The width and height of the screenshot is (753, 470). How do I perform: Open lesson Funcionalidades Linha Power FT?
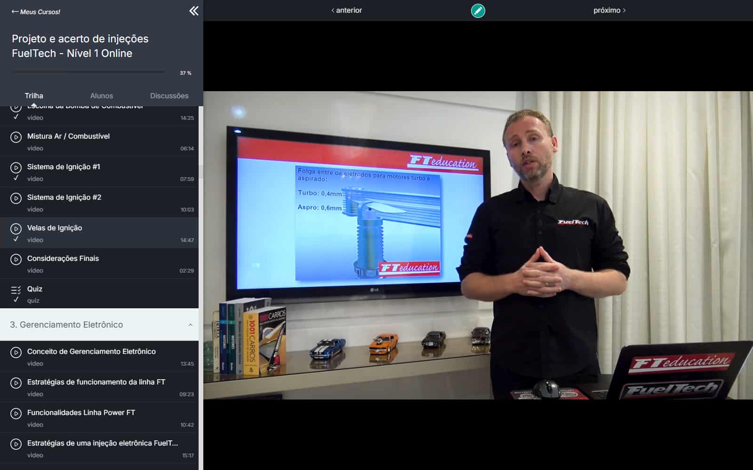(81, 413)
